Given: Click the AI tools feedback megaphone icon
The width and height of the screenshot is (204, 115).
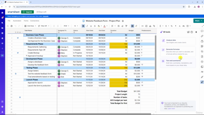Looking at the screenshot, I should click(188, 32).
